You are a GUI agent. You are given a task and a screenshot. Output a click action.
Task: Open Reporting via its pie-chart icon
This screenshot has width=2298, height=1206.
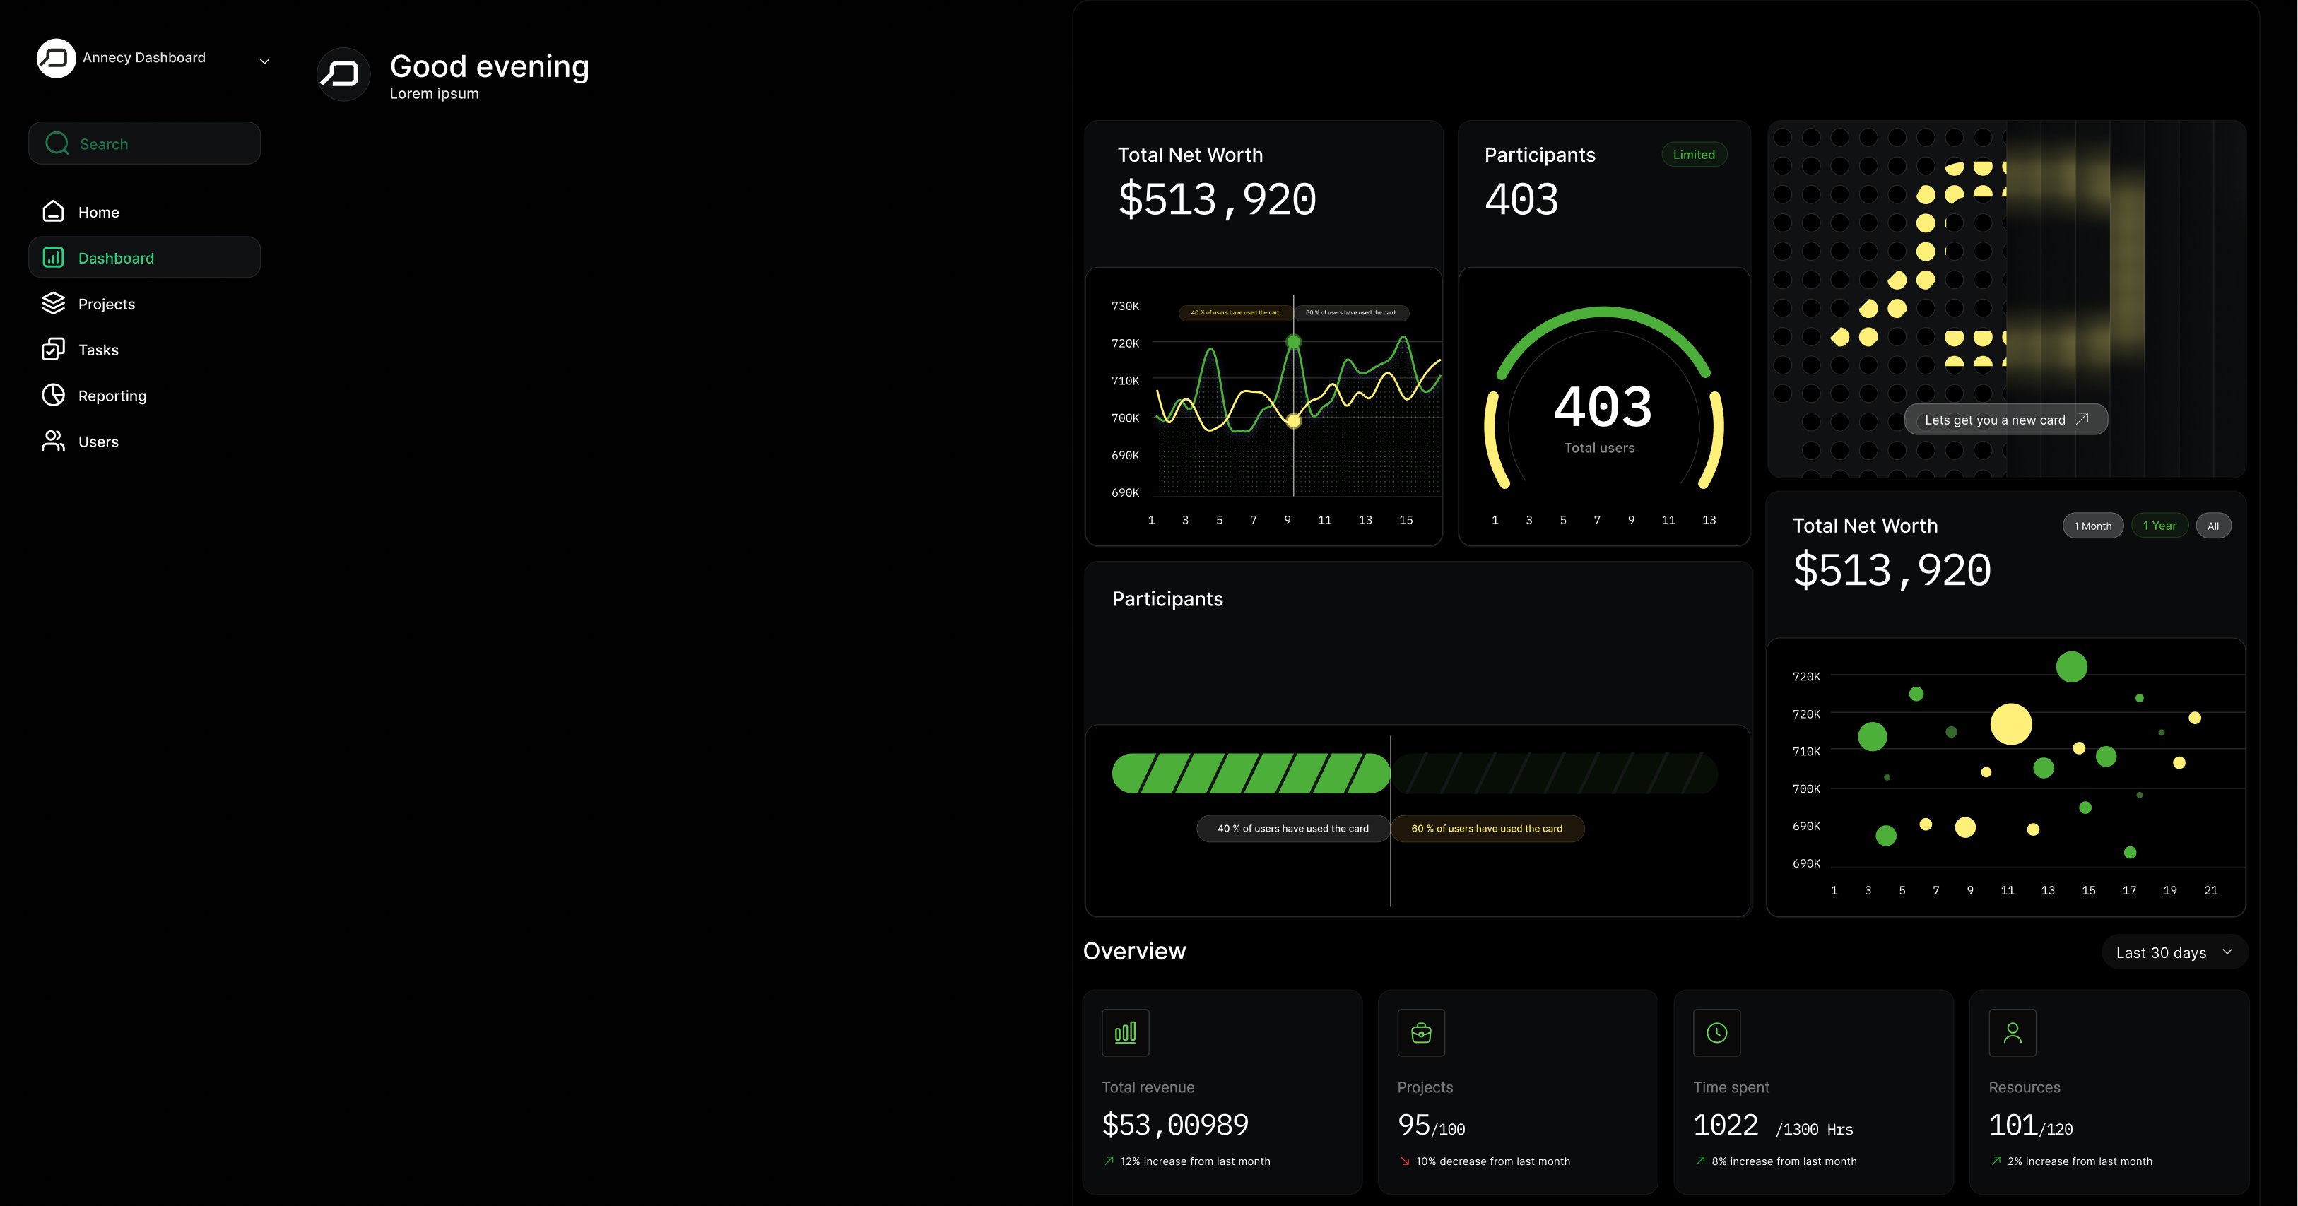[x=54, y=395]
